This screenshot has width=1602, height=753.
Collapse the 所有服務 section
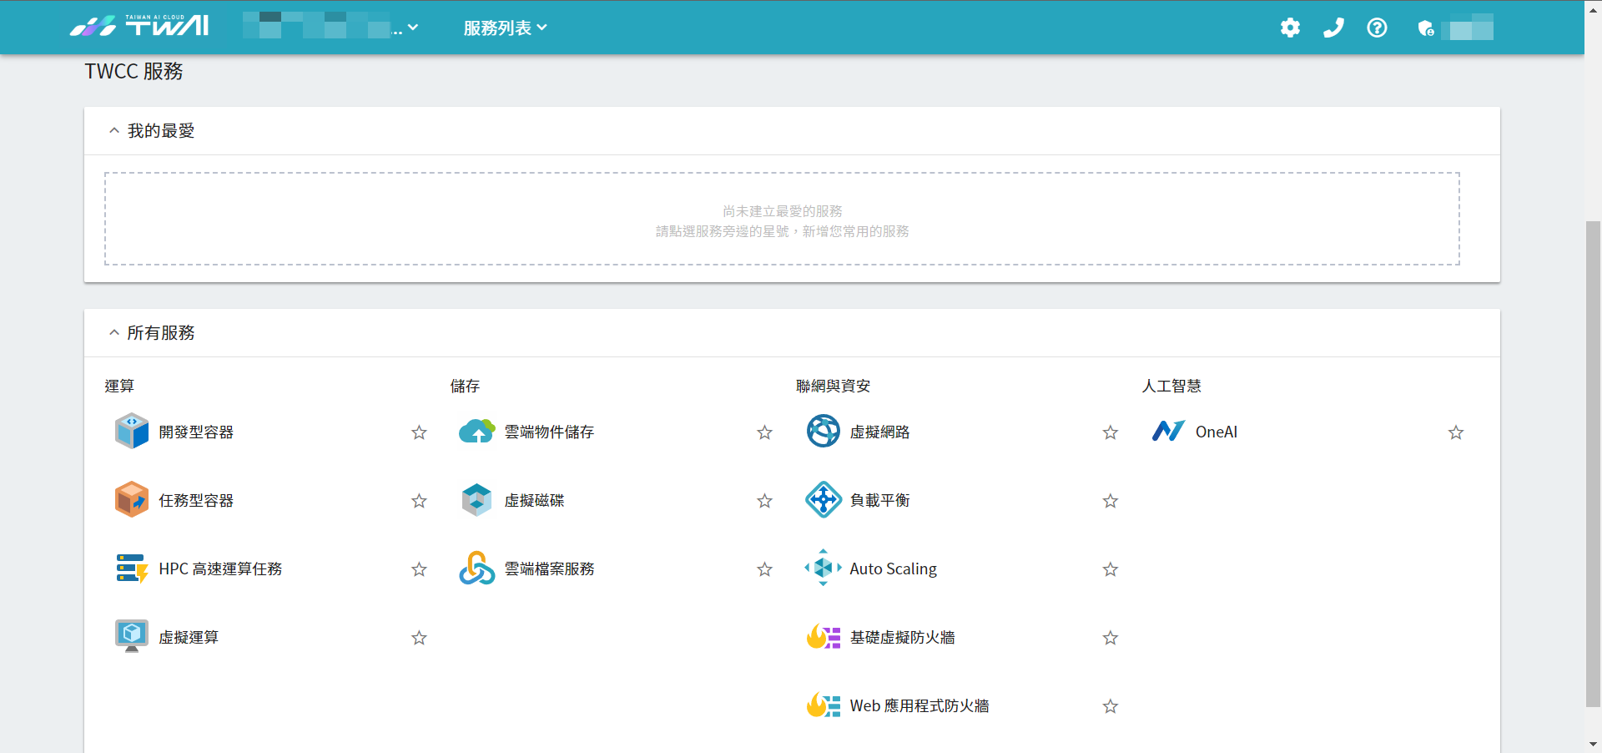click(114, 332)
